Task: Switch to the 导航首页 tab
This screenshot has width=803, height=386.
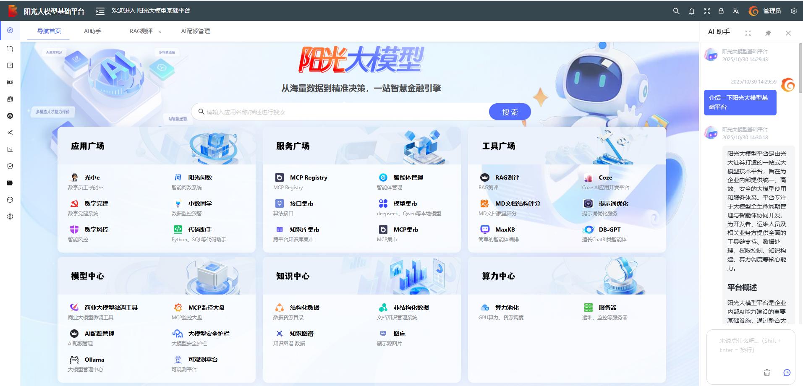Action: tap(49, 31)
